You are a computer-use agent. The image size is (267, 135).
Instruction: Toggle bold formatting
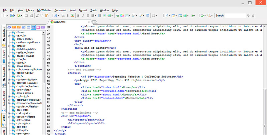pyautogui.click(x=78, y=16)
